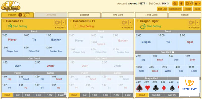Open the Bet List
The image size is (202, 99).
coord(162,9)
